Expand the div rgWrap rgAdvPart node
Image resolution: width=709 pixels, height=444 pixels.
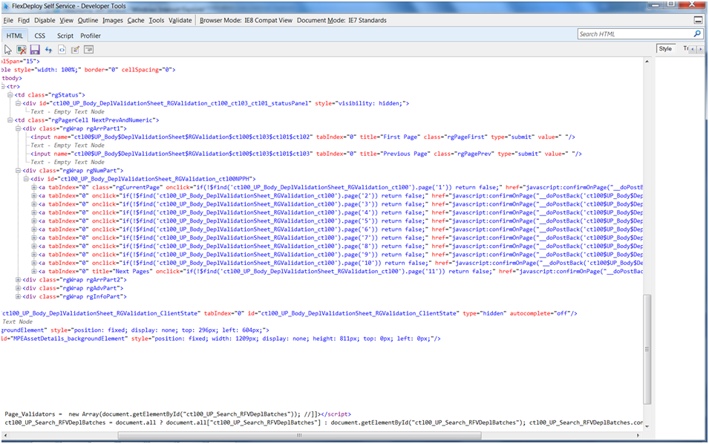(18, 288)
